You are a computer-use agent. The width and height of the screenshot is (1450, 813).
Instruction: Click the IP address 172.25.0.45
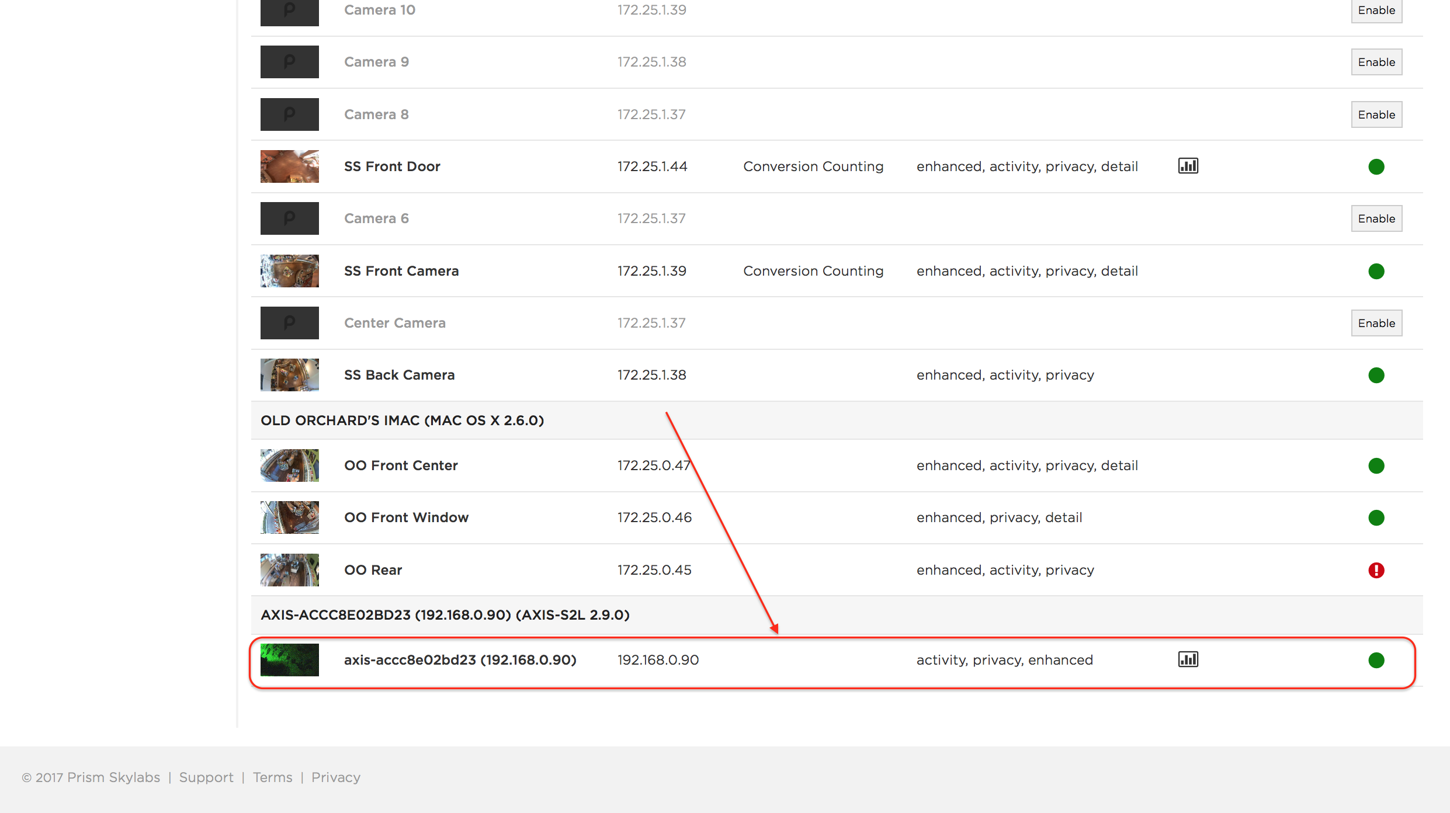(654, 570)
